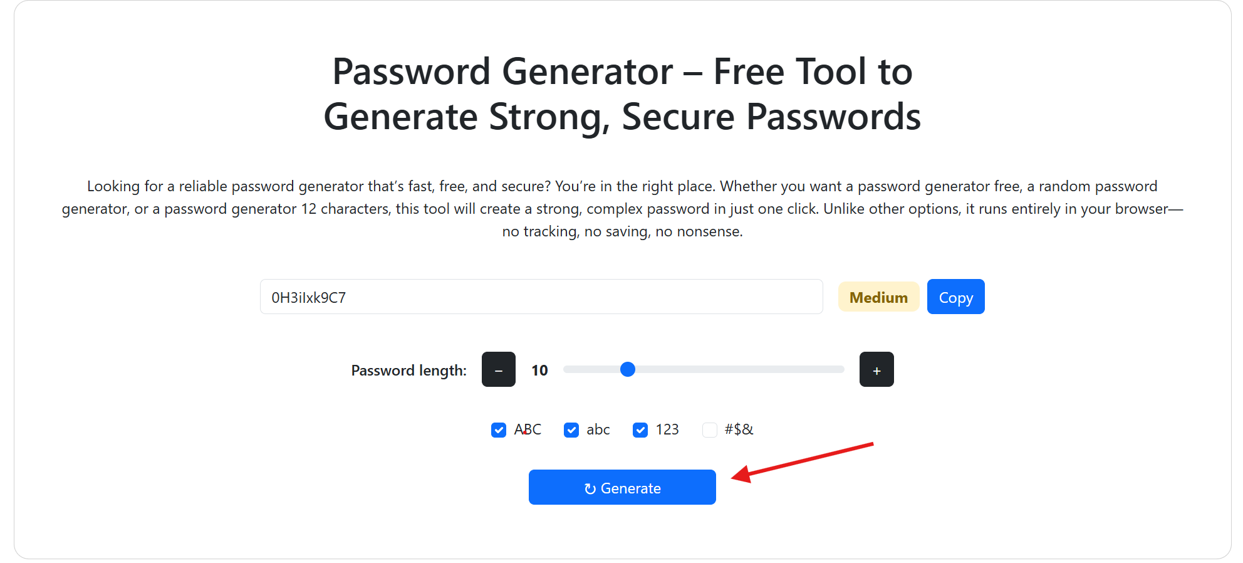Copy the generated password
The height and width of the screenshot is (563, 1243).
tap(955, 297)
